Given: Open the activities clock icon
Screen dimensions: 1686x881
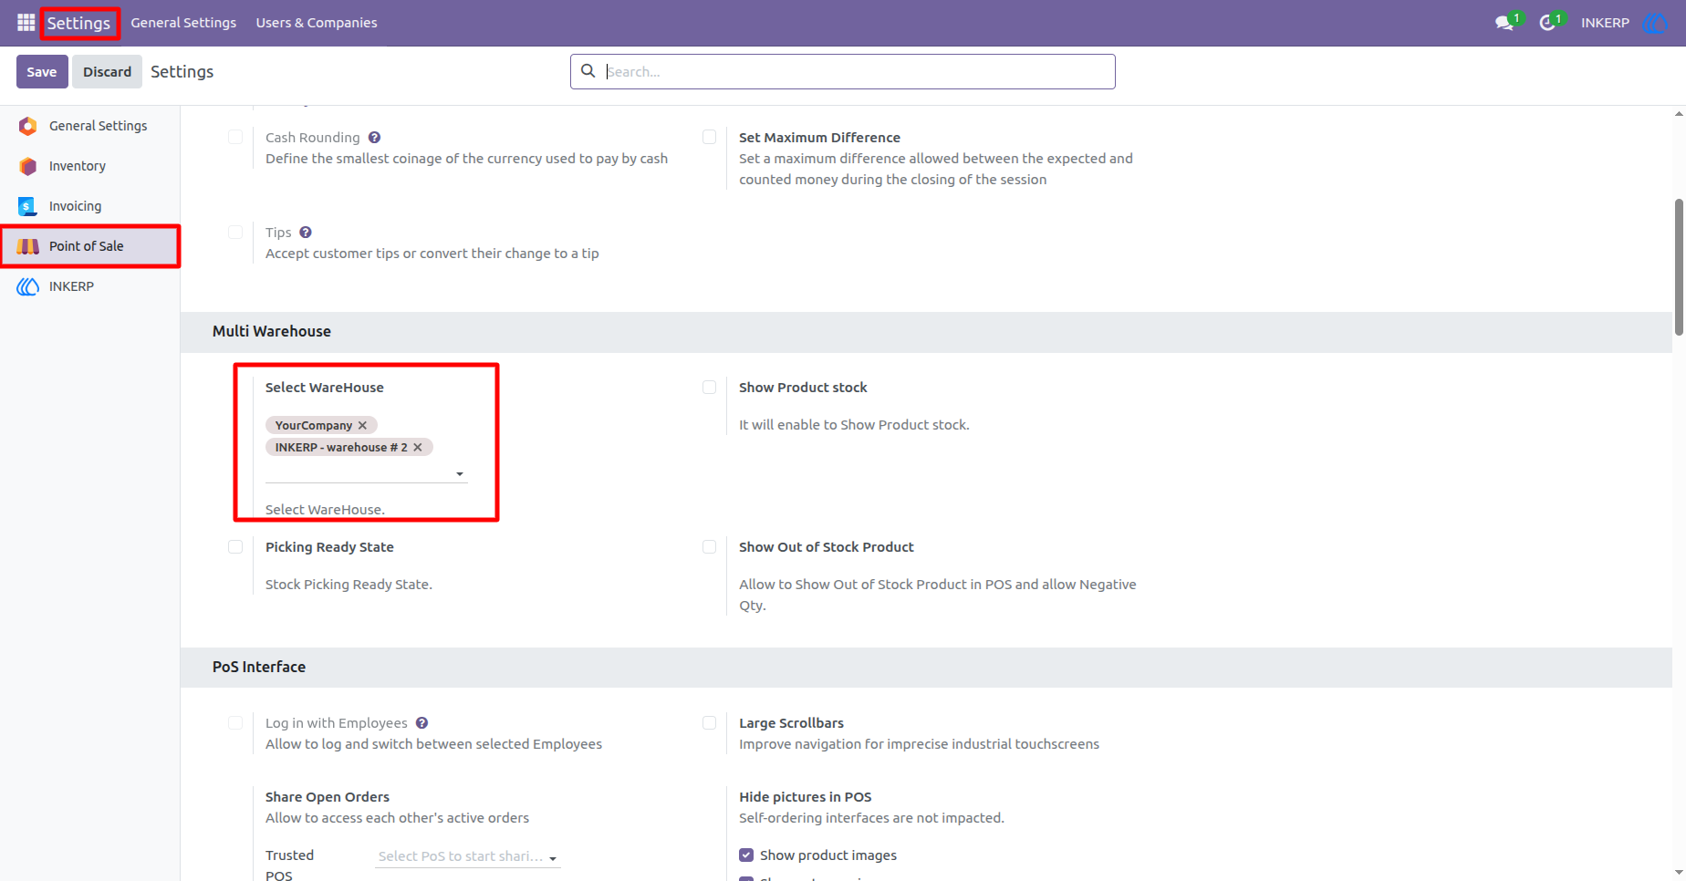Looking at the screenshot, I should [x=1547, y=23].
